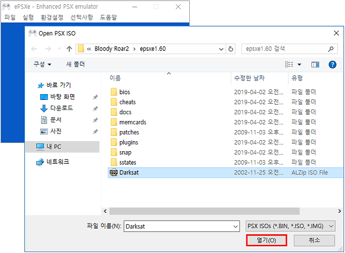Open the 선택사항 menu in ePSXe window
Viewport: 345px width, 253px height.
pyautogui.click(x=81, y=17)
